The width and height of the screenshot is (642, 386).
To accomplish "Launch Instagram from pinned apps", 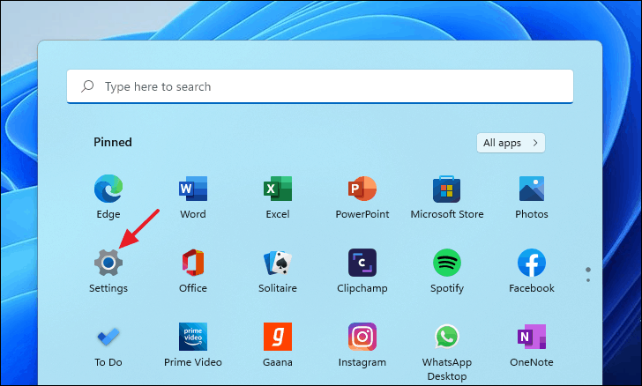I will (362, 337).
